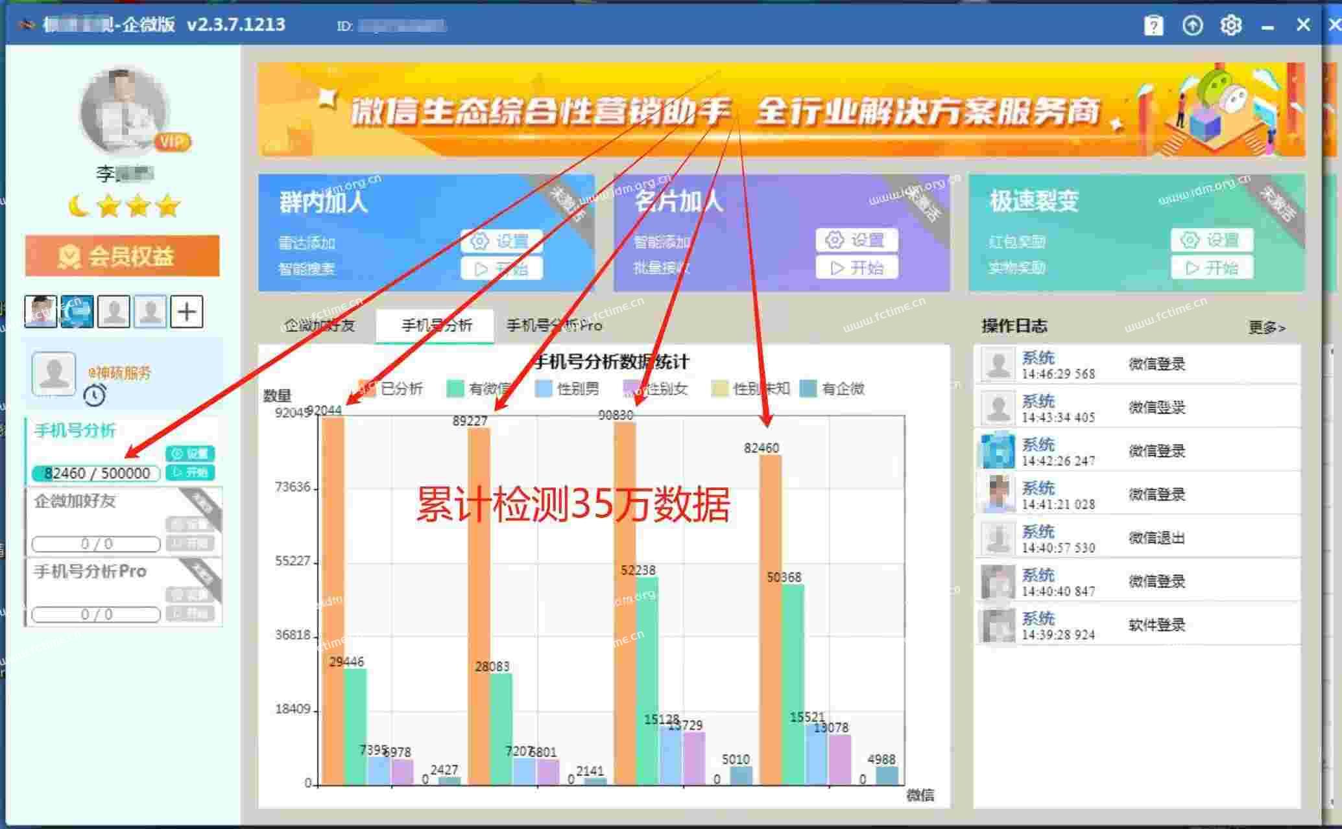Select 软件登录 log entry text

point(1156,625)
